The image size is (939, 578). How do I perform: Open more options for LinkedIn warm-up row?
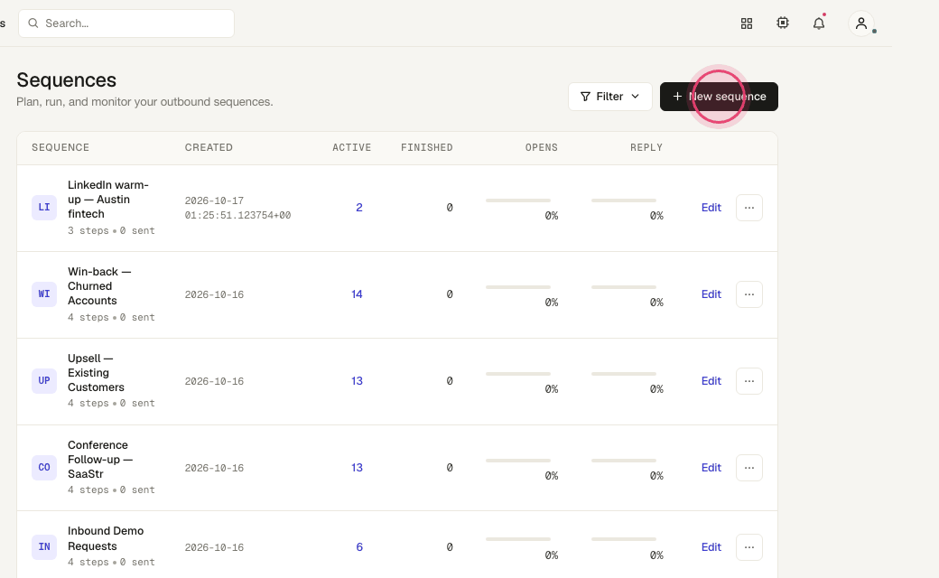click(749, 208)
